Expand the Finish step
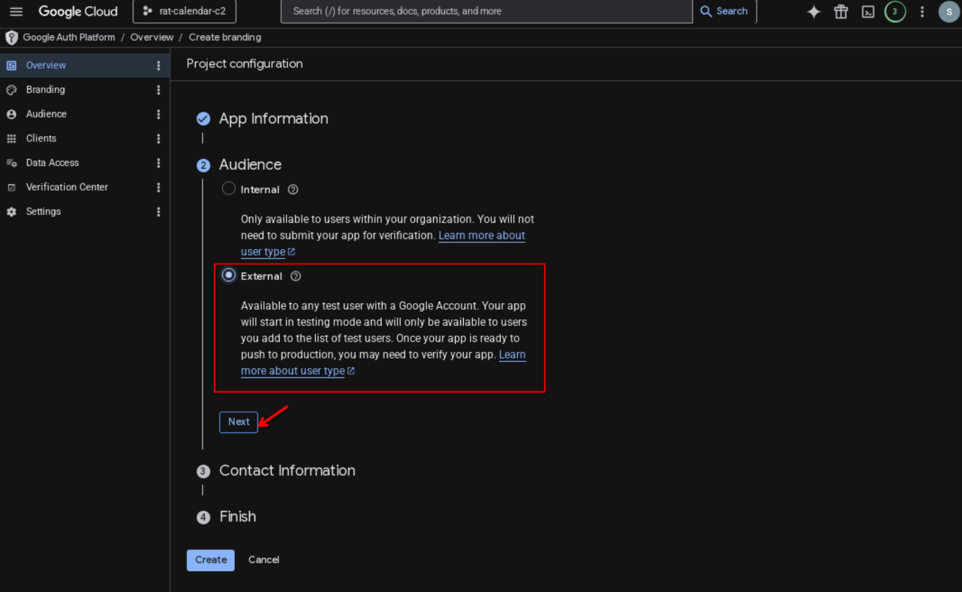Screen dimensions: 962x592 pyautogui.click(x=238, y=517)
